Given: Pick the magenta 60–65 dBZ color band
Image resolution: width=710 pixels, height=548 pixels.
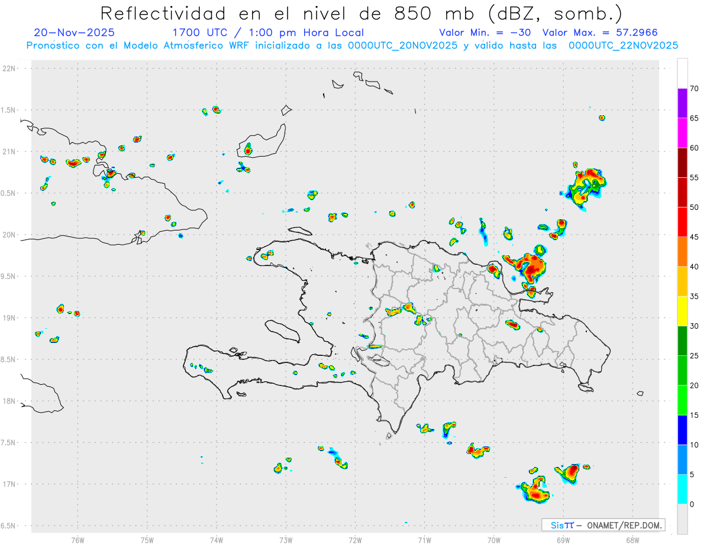Looking at the screenshot, I should [x=682, y=133].
